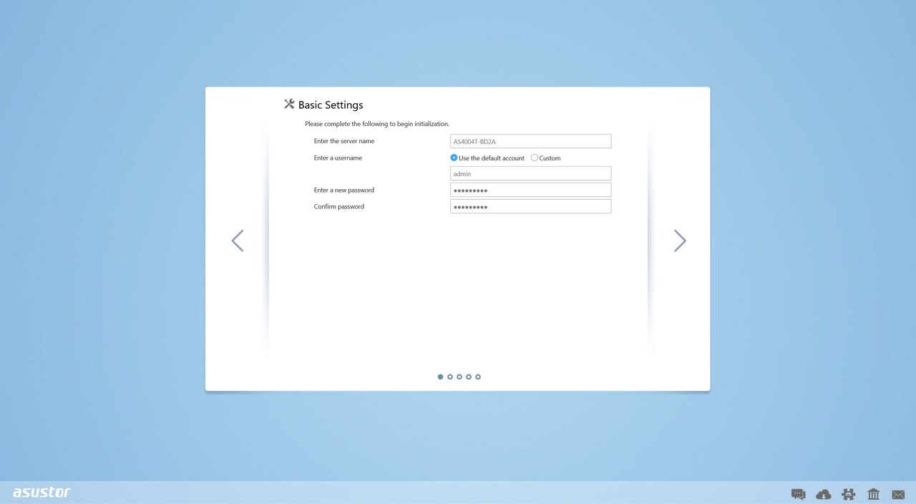Screen dimensions: 916x504
Task: Jump to fifth step indicator dot
Action: point(478,377)
